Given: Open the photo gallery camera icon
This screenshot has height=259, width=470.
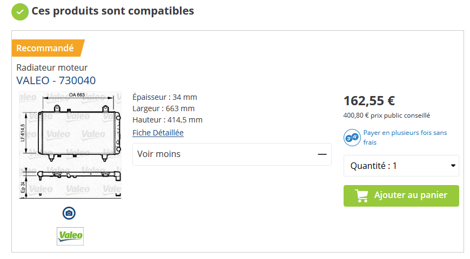Looking at the screenshot, I should (x=69, y=213).
